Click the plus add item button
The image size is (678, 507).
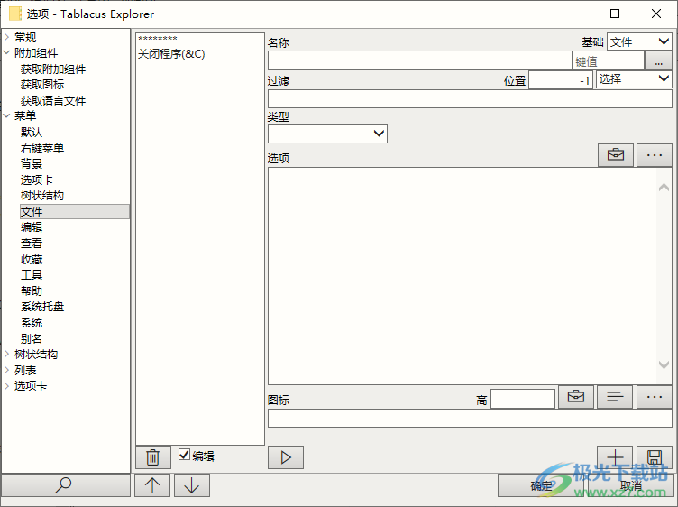(x=615, y=457)
